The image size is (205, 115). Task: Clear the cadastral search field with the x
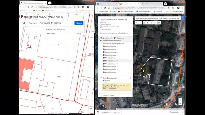[72, 23]
